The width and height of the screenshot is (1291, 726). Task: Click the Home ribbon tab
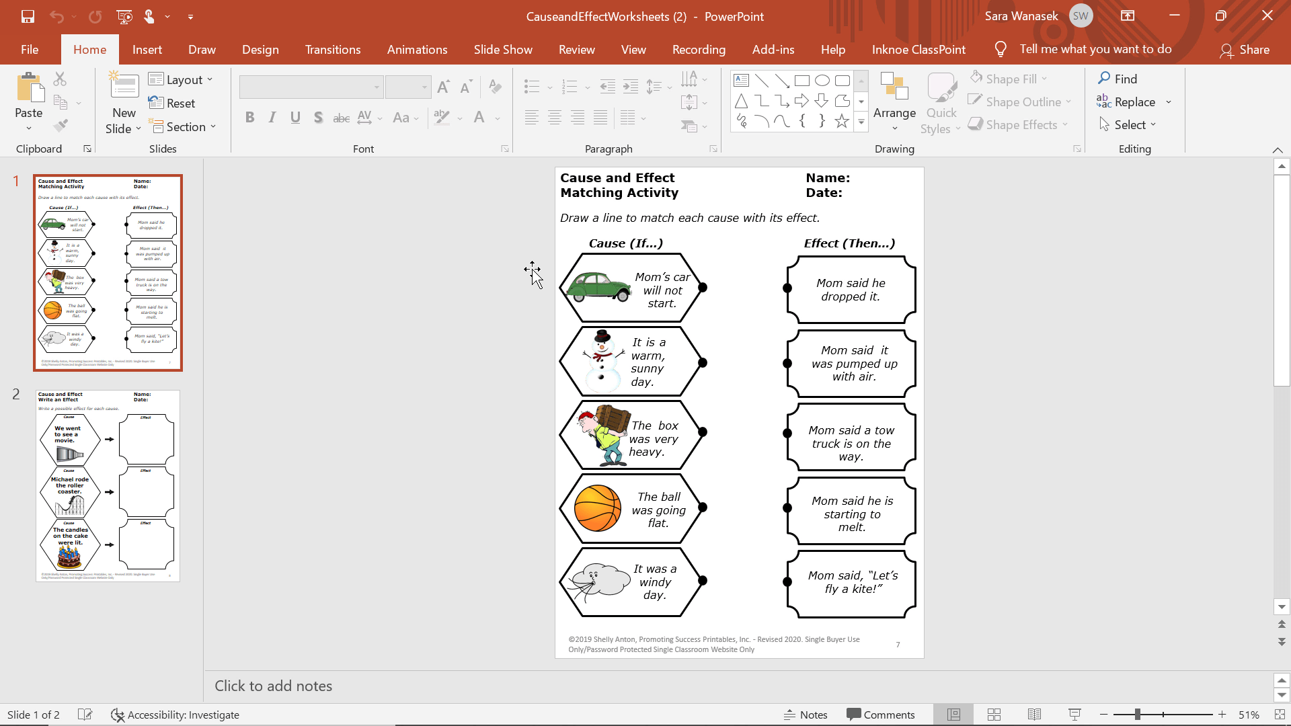[89, 49]
